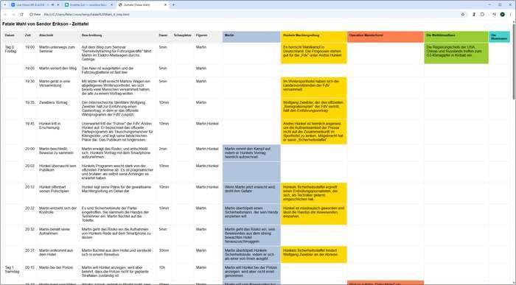Screen dimensions: 516x285
Task: Click the Figuren column header
Action: [208, 37]
